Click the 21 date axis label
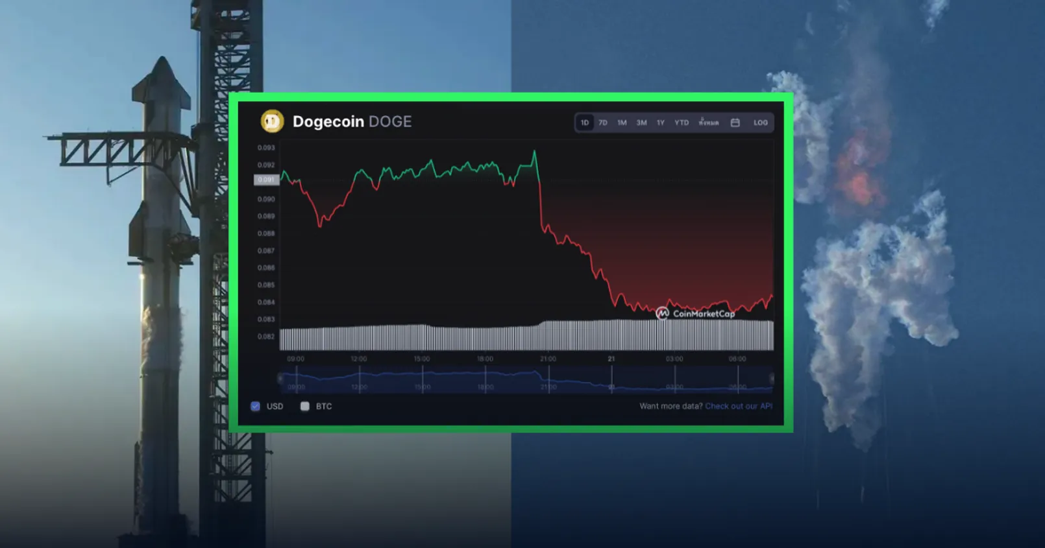The height and width of the screenshot is (548, 1045). [611, 359]
